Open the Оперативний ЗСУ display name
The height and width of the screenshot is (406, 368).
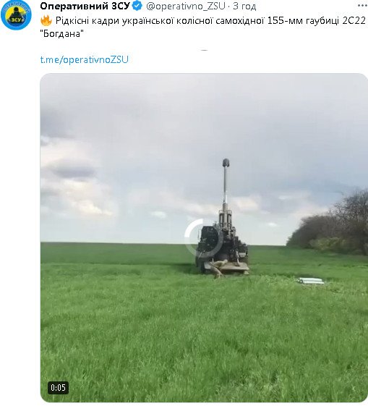coord(85,6)
